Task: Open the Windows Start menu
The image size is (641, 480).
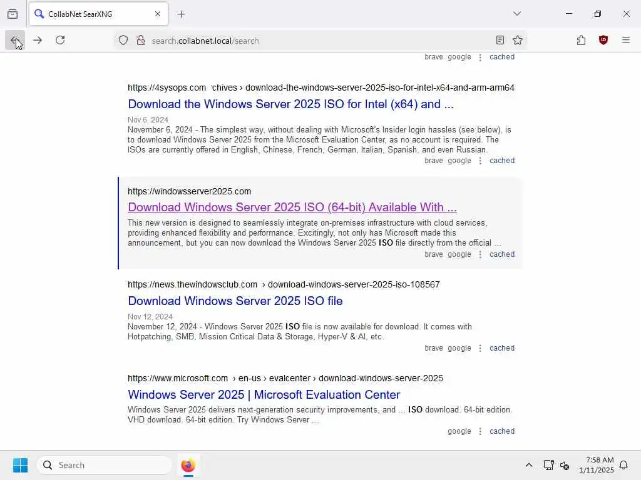Action: click(20, 465)
